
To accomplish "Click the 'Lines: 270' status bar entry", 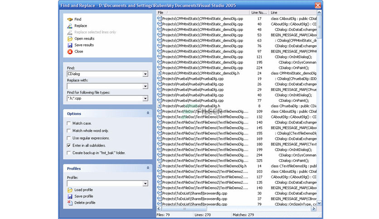I will pyautogui.click(x=203, y=215).
